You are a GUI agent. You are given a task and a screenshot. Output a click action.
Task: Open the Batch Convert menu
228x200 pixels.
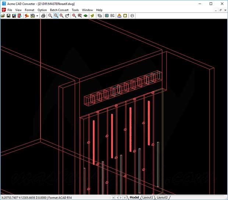59,10
